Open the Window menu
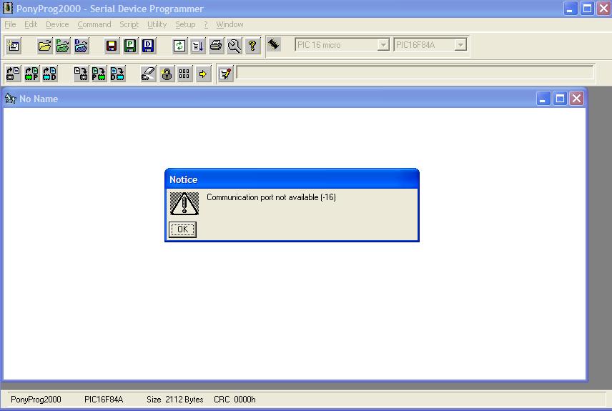Screen dimensions: 612x411 (x=230, y=24)
